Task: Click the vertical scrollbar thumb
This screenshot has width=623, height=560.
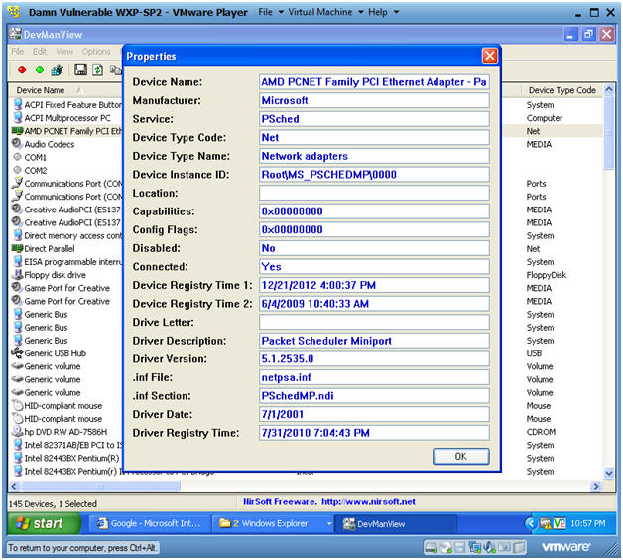Action: point(608,132)
